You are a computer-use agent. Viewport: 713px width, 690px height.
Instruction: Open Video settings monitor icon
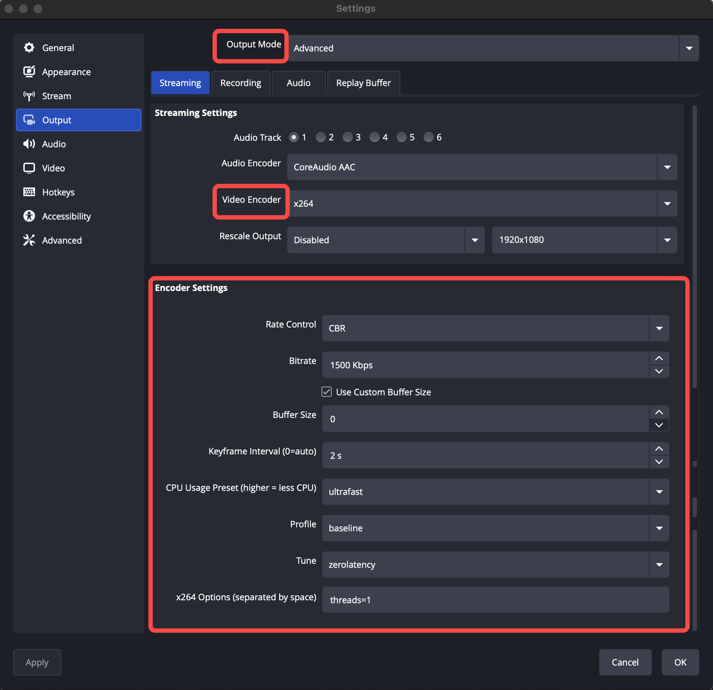[29, 168]
